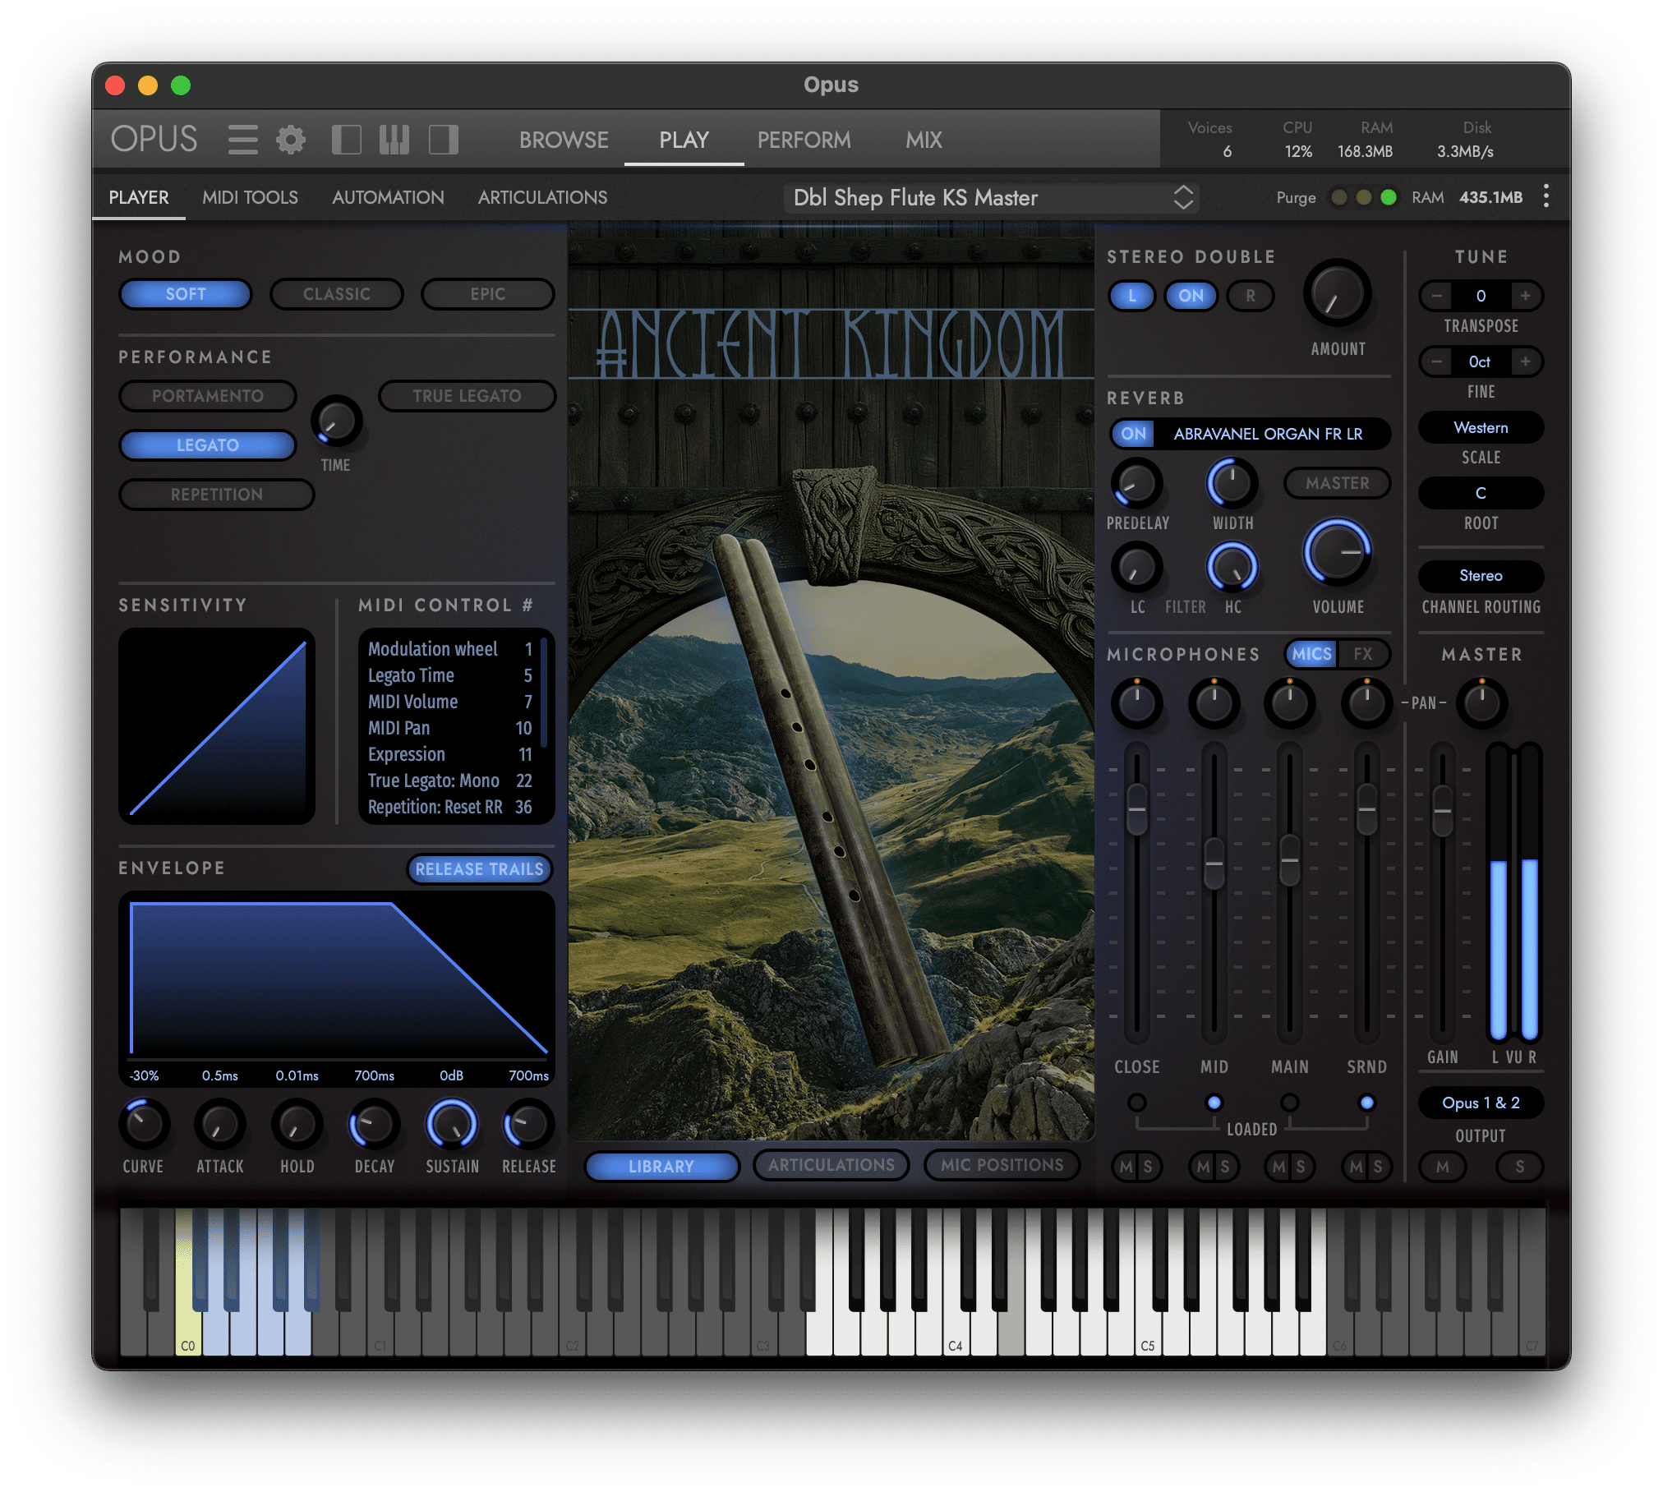Image resolution: width=1663 pixels, height=1492 pixels.
Task: Click the envelope Sustain knob
Action: click(452, 1124)
